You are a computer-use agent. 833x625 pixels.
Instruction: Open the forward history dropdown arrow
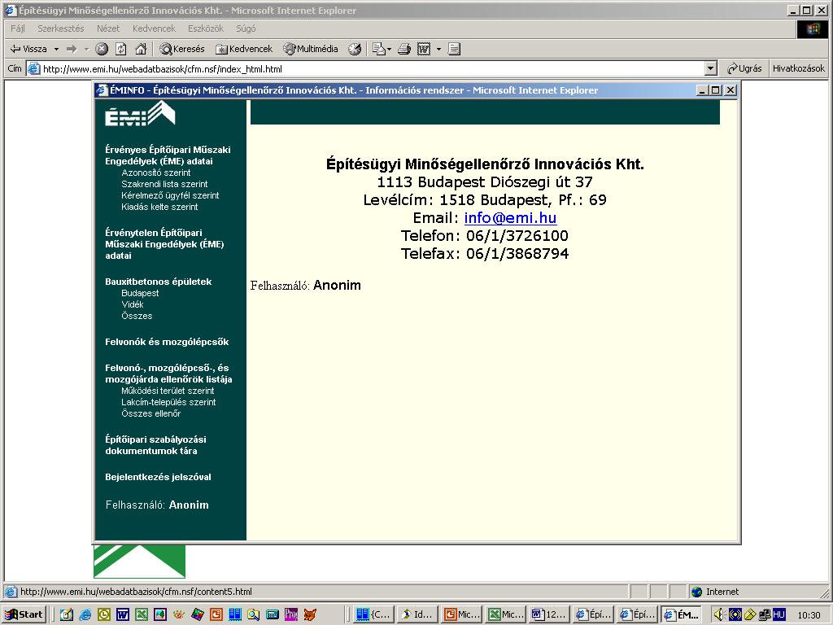(86, 50)
